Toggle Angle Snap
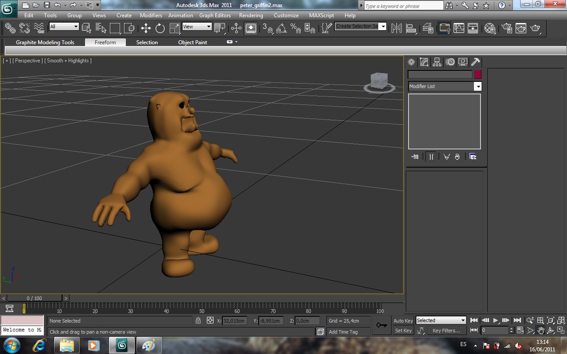 281,28
